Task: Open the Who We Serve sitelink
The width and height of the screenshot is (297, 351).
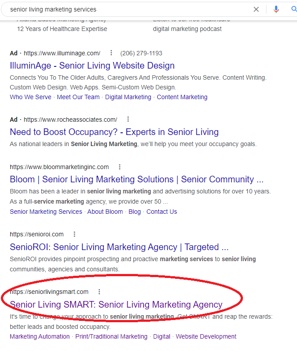Action: 31,97
